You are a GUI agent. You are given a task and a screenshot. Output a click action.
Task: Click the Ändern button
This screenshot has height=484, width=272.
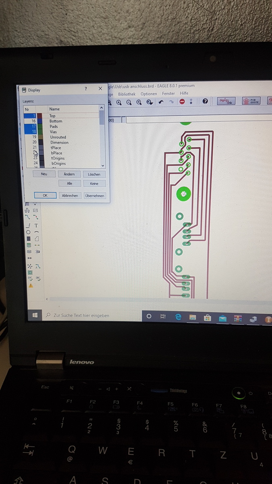[x=69, y=174]
